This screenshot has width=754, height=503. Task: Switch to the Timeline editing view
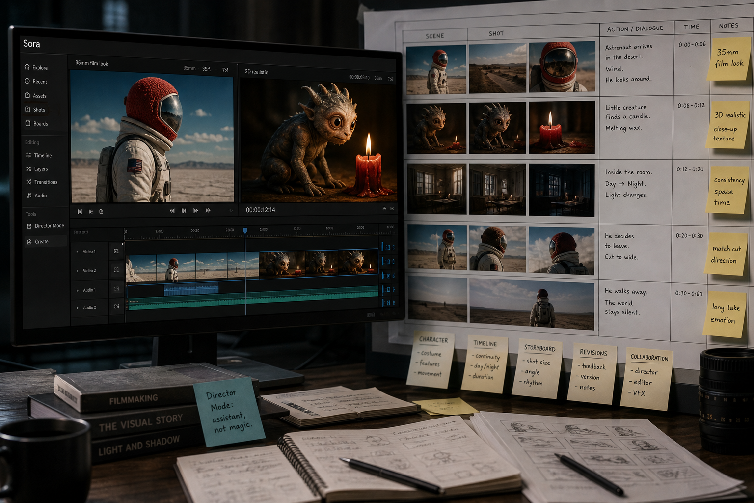click(x=38, y=155)
